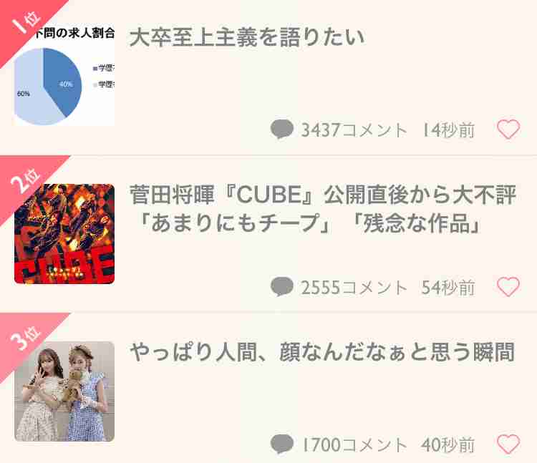Viewport: 537px width, 463px height.
Task: Open topic 大卒至上主義を語りたい
Action: pos(247,37)
